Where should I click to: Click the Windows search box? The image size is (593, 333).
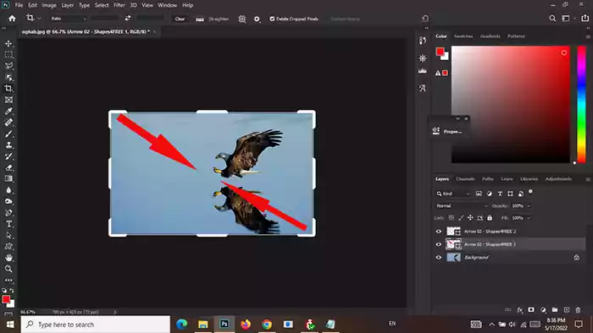[x=95, y=325]
